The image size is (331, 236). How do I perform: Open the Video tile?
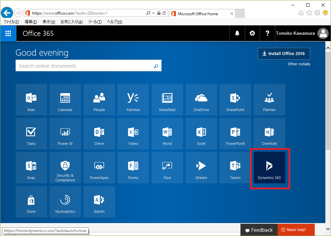[133, 134]
